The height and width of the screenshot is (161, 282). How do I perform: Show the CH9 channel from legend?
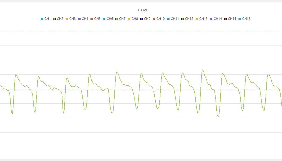coord(145,19)
